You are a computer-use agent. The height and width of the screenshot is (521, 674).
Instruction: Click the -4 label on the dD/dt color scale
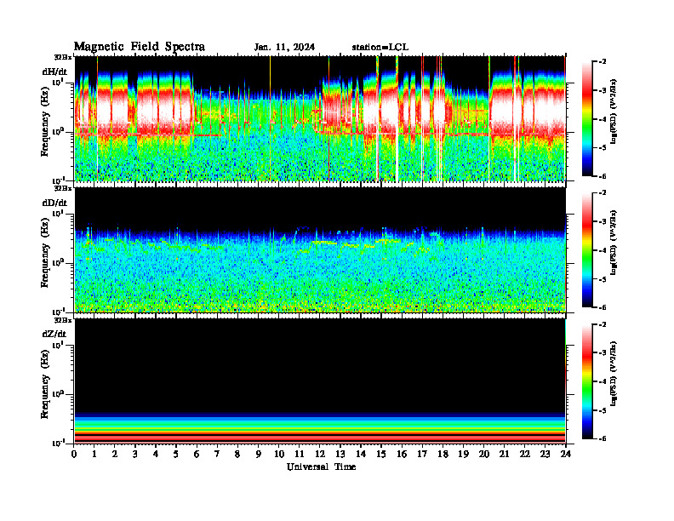coord(603,250)
